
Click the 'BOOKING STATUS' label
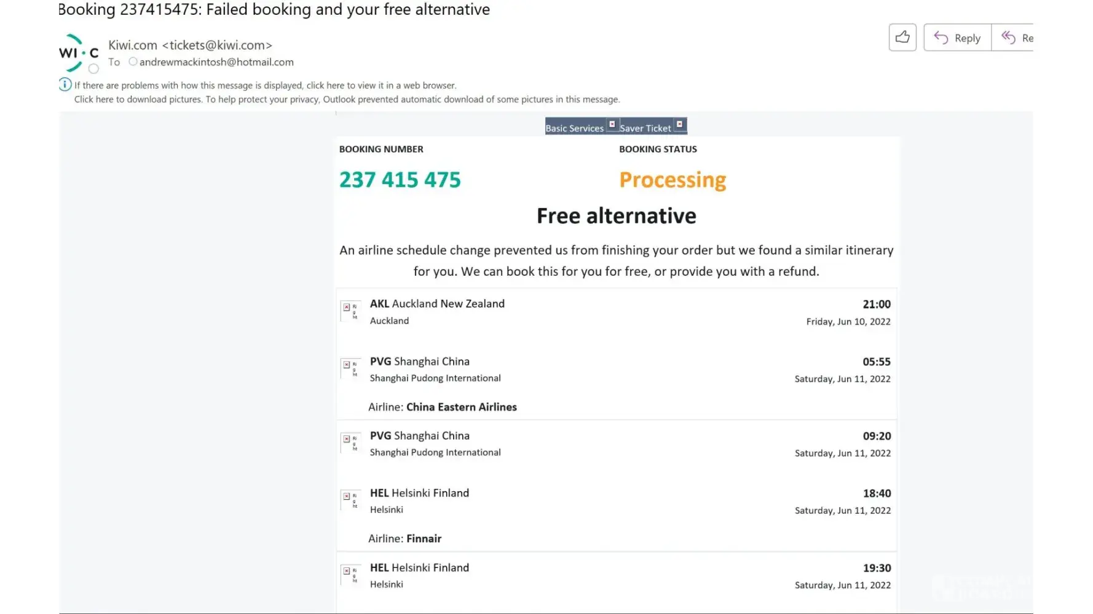click(x=658, y=149)
